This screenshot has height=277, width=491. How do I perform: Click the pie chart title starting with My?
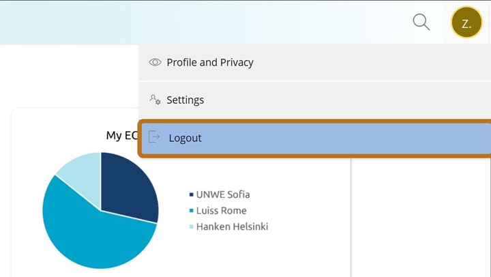(x=122, y=136)
